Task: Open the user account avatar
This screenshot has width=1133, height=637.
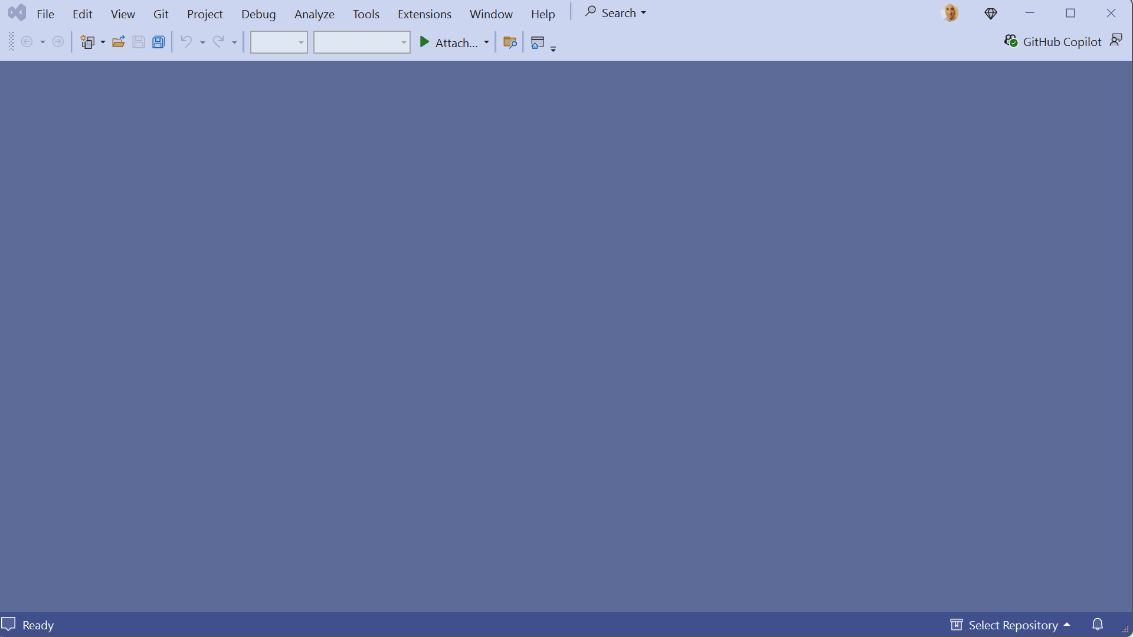Action: point(950,13)
